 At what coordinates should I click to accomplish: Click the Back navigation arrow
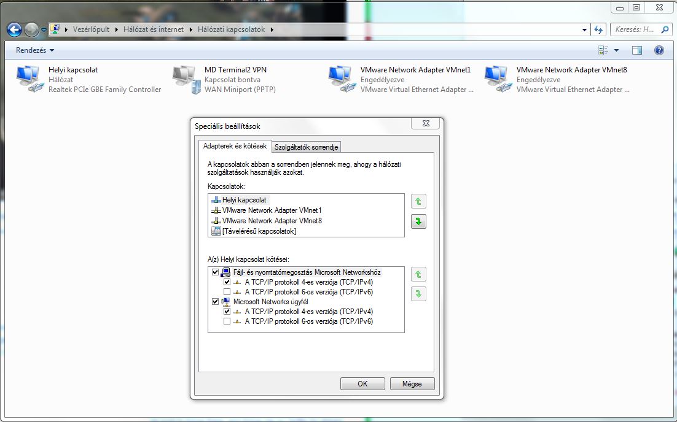point(14,29)
